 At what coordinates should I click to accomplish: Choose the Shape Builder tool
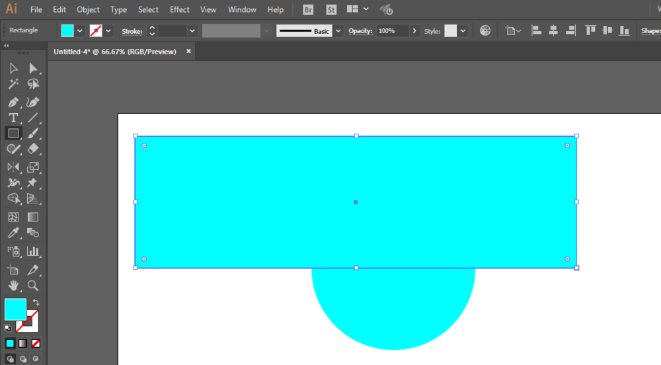click(13, 198)
